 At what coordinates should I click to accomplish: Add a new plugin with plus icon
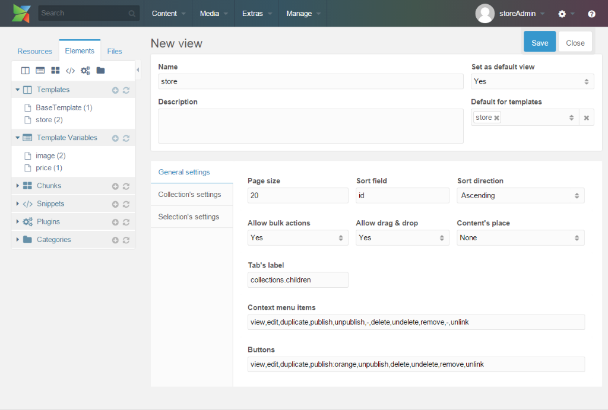pyautogui.click(x=115, y=222)
